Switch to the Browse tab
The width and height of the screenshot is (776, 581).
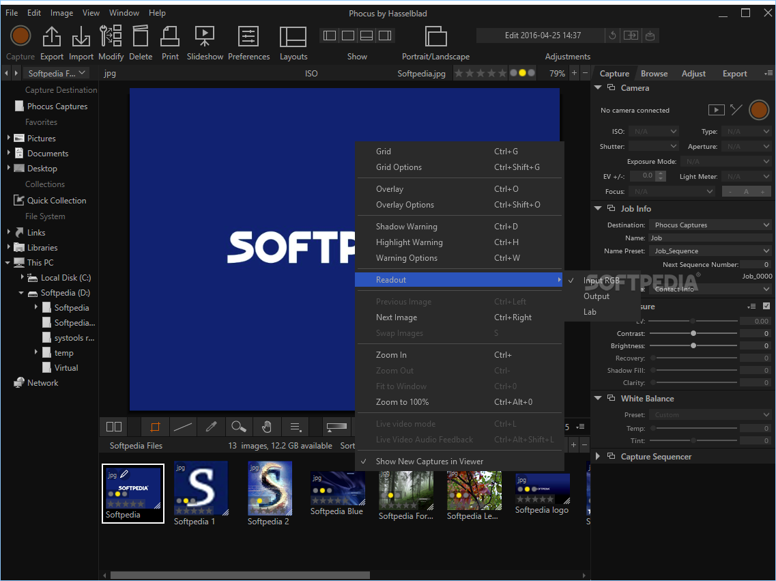[654, 73]
